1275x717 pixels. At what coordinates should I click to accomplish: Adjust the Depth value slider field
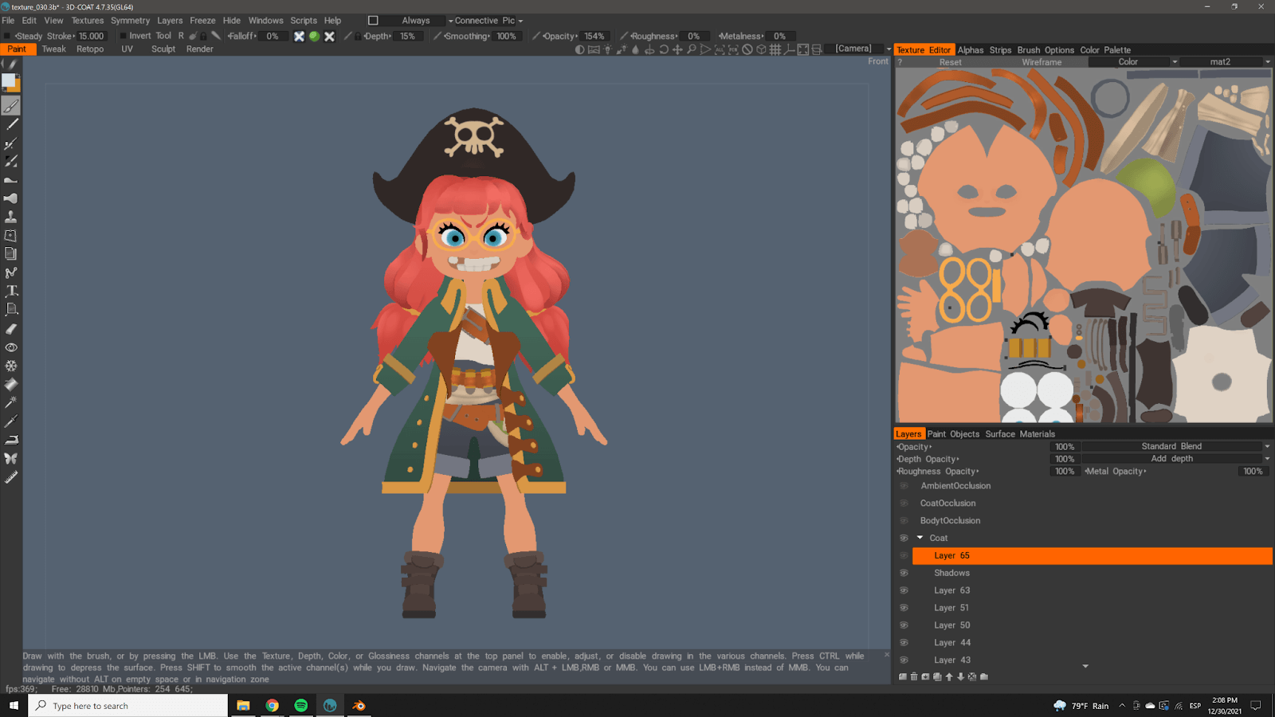407,36
